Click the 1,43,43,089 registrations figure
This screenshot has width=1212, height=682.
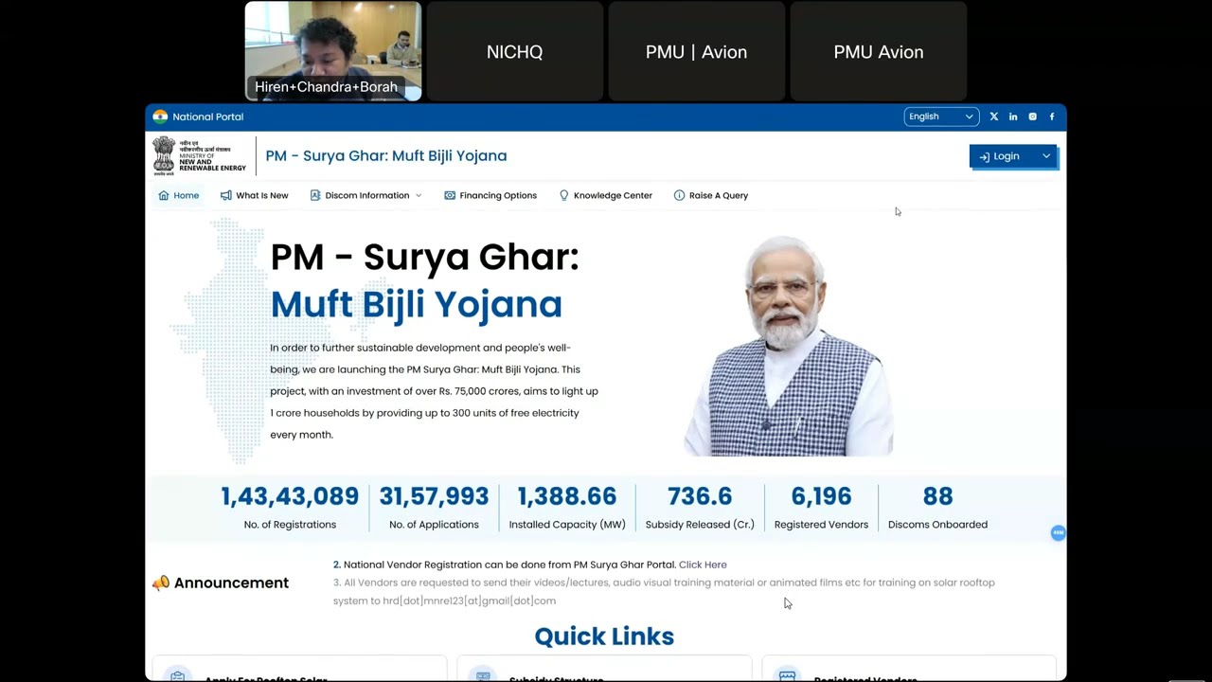click(290, 496)
